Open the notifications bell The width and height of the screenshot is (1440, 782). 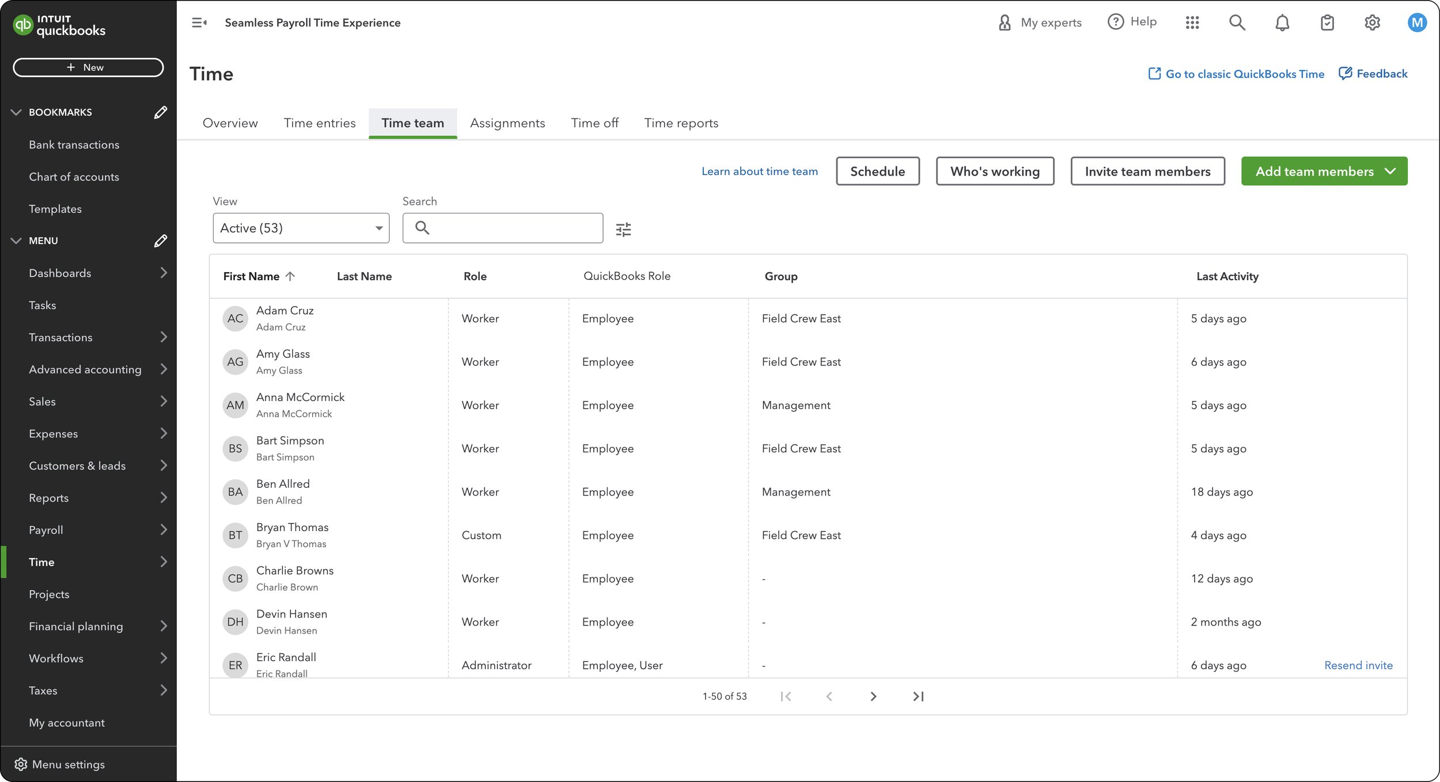[1282, 22]
